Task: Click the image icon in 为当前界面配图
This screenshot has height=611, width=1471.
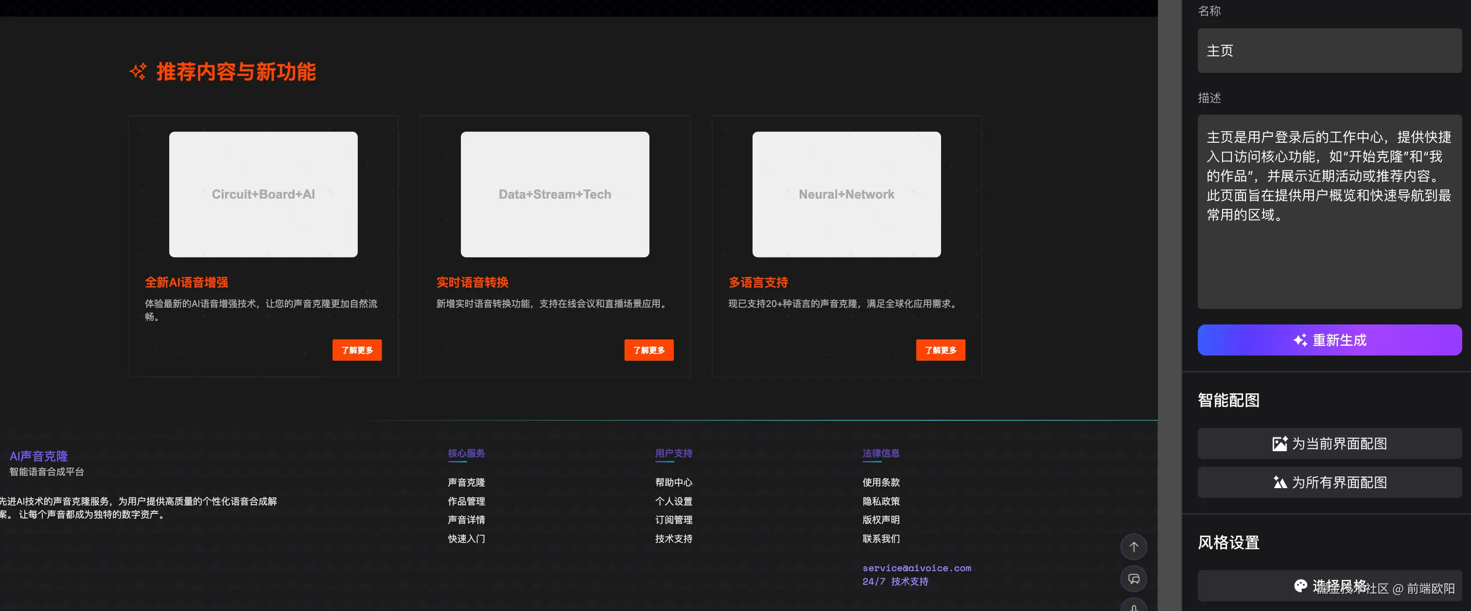Action: pyautogui.click(x=1279, y=443)
